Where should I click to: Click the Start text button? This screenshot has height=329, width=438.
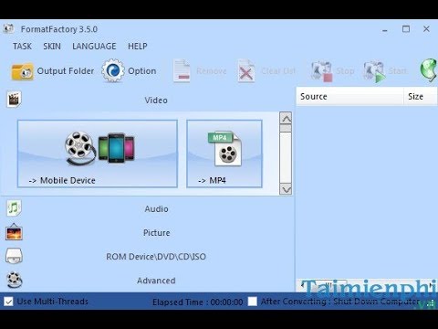point(398,71)
